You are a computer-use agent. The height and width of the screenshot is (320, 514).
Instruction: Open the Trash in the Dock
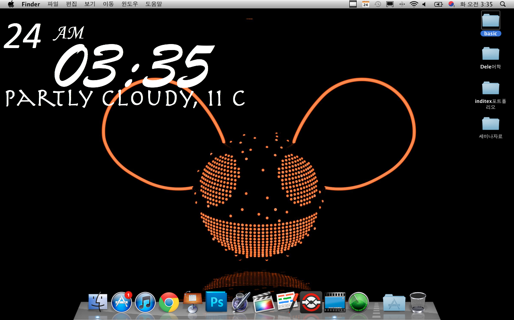[418, 302]
